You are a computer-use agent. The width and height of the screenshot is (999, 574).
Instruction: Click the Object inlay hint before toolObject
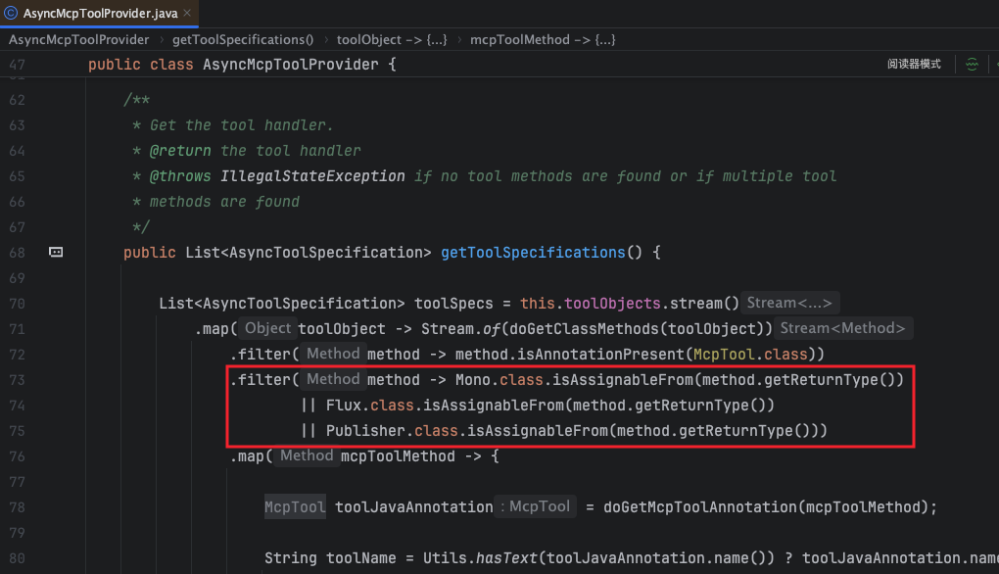pos(267,328)
